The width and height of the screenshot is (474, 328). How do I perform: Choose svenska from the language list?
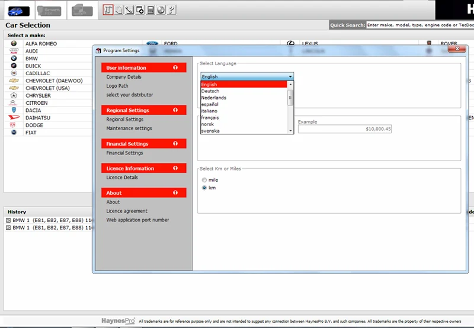(244, 131)
